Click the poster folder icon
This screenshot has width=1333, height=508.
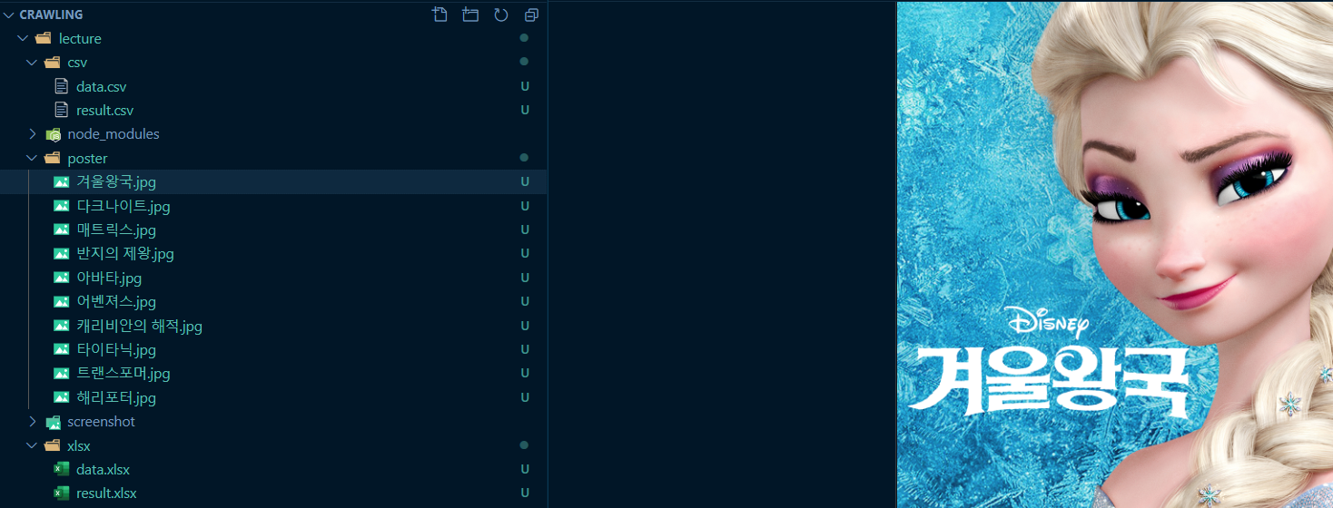click(x=53, y=158)
